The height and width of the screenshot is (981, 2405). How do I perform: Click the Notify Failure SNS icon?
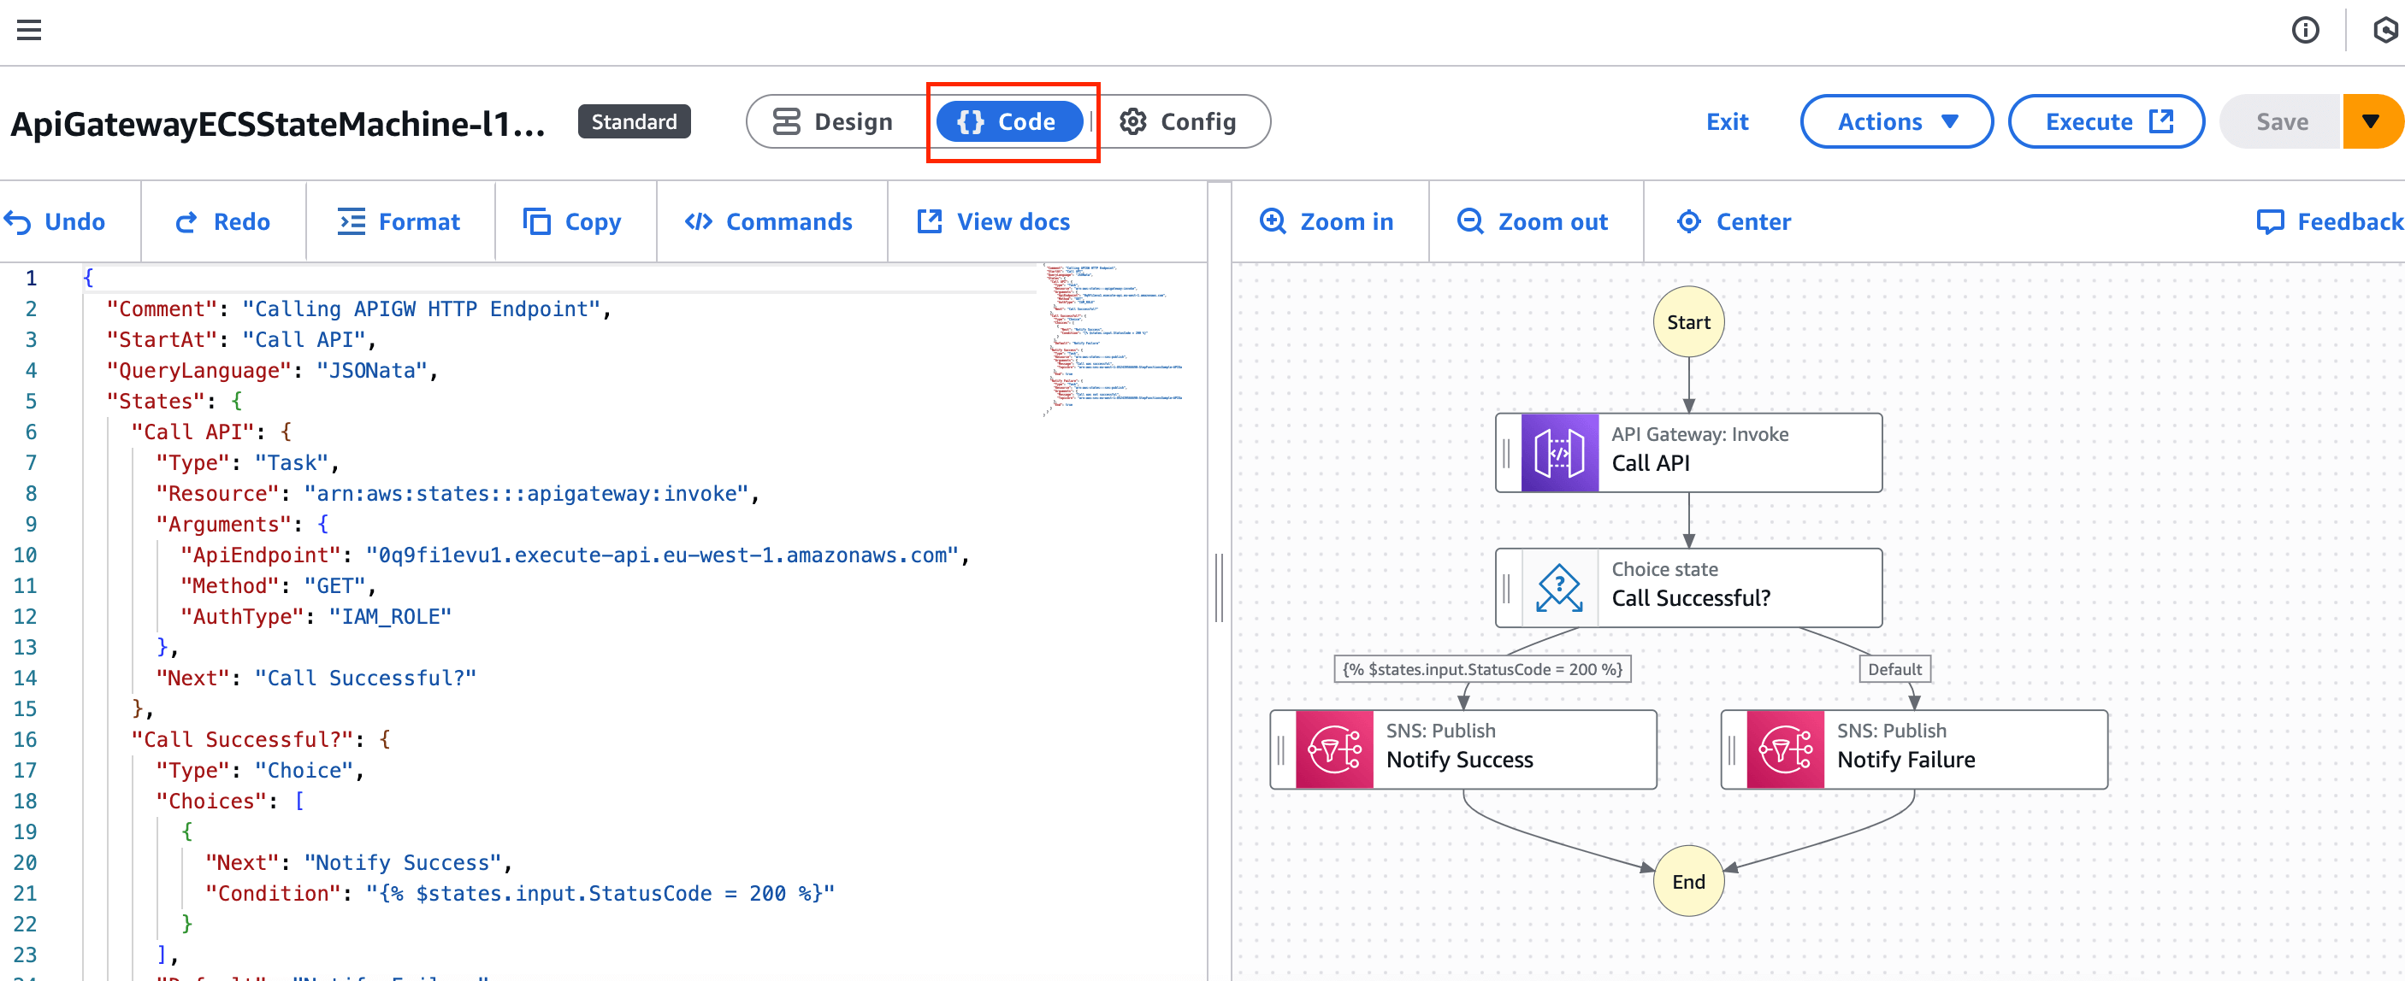tap(1784, 749)
